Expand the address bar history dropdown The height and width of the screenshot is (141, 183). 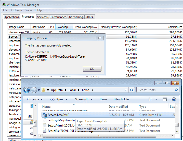[126, 90]
